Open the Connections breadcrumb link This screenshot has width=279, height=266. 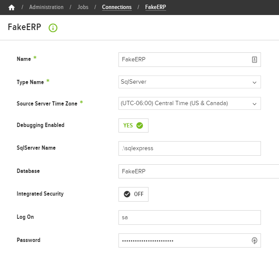pyautogui.click(x=117, y=7)
